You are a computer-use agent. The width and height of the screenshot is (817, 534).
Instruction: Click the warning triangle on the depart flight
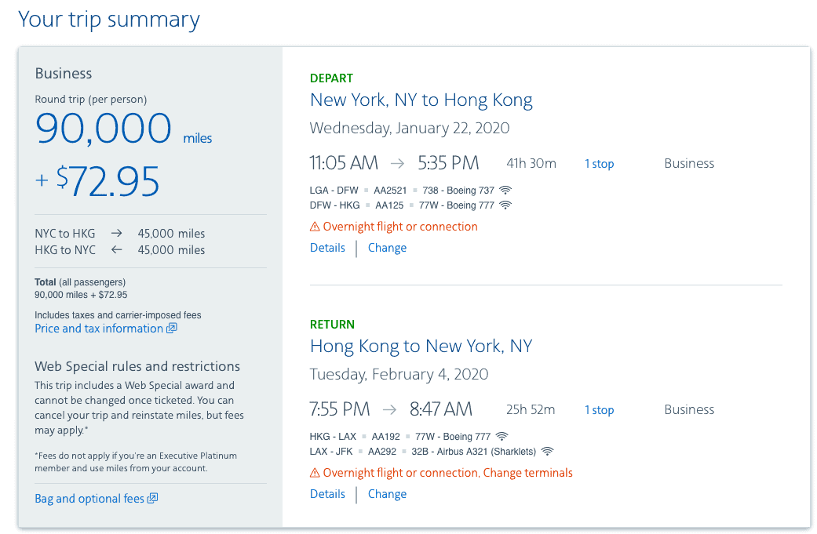point(315,227)
